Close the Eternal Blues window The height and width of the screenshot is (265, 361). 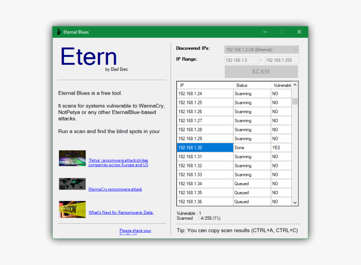tap(299, 32)
